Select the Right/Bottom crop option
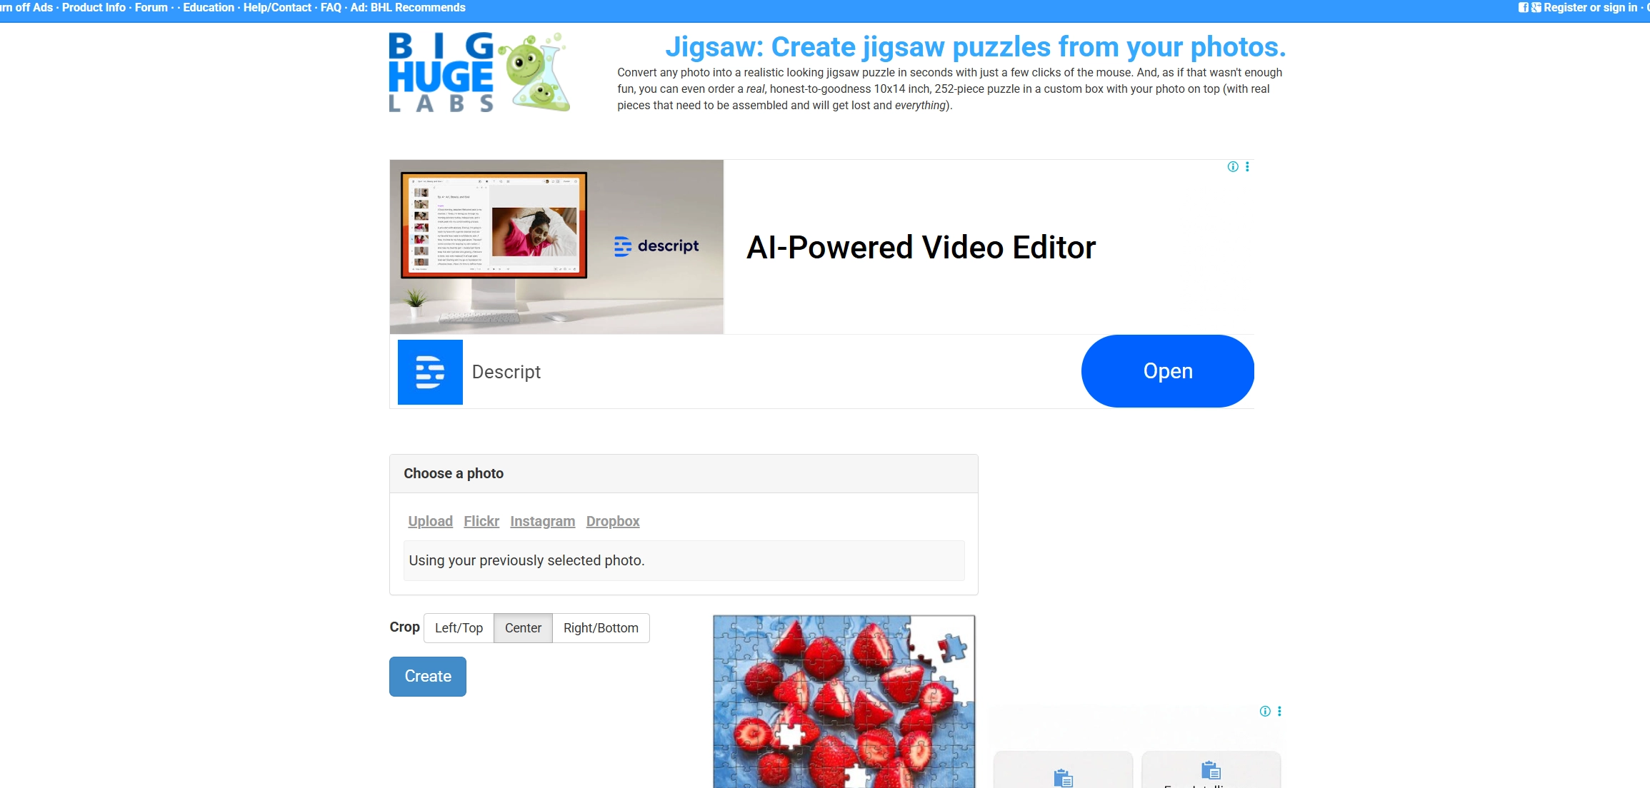Image resolution: width=1650 pixels, height=788 pixels. (600, 627)
